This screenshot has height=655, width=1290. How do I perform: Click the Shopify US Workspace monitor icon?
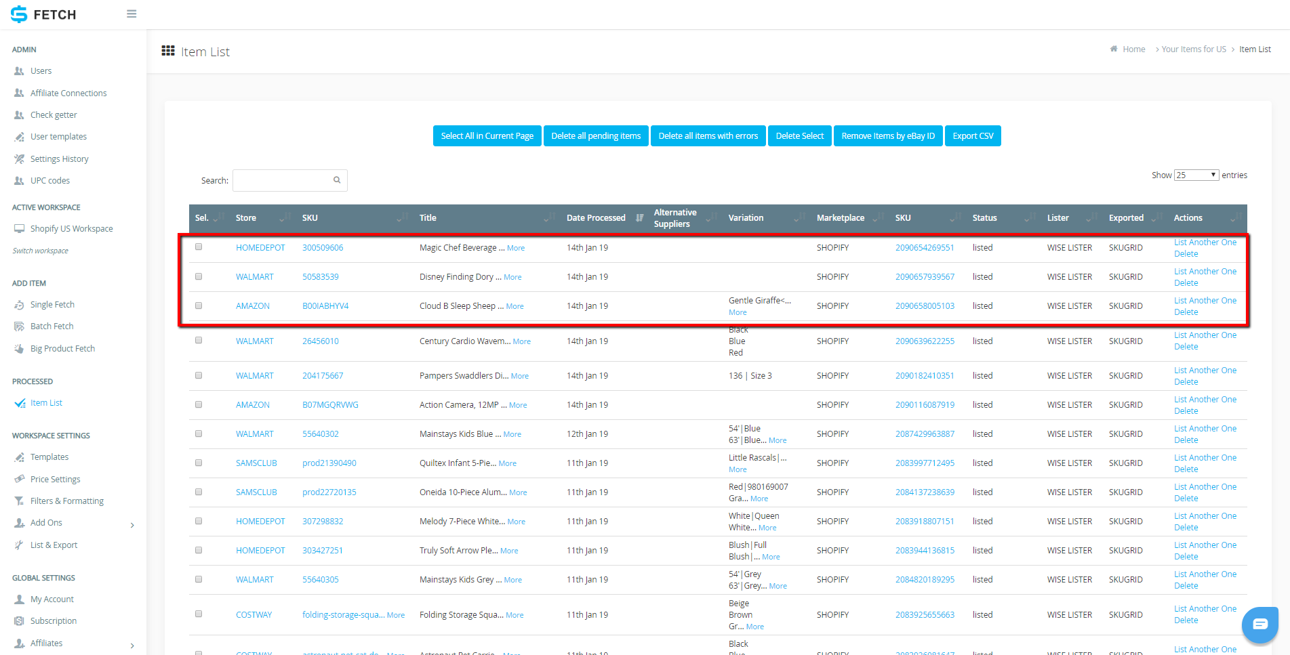pos(19,229)
